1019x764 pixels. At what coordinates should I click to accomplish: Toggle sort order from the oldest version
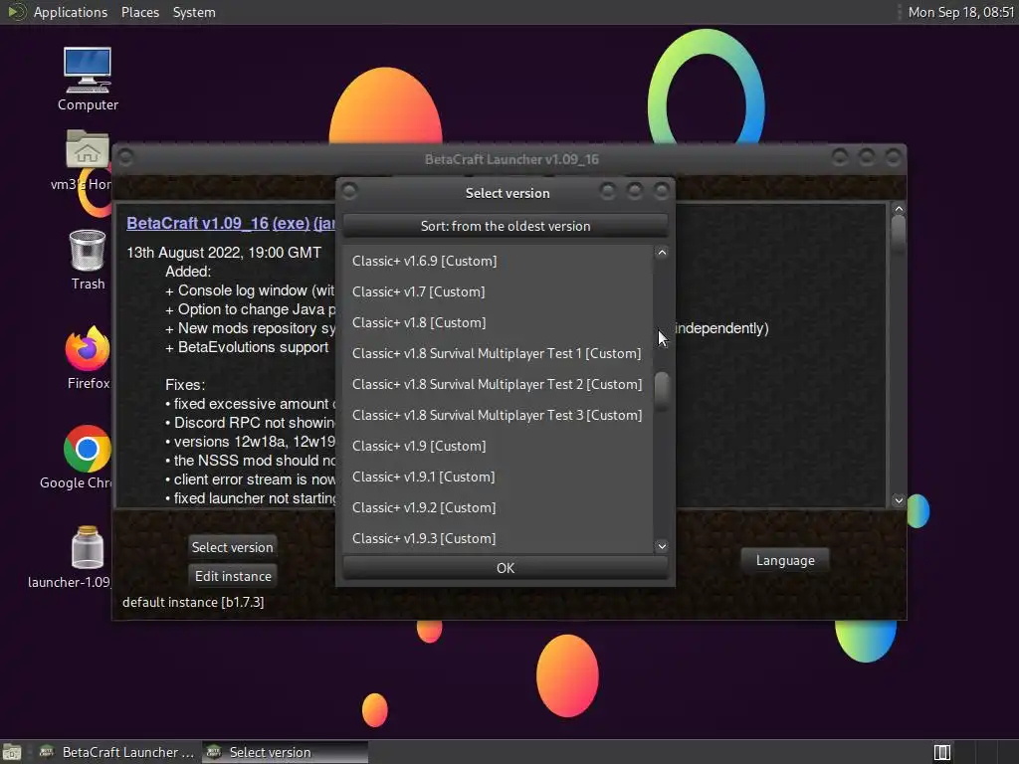point(505,226)
